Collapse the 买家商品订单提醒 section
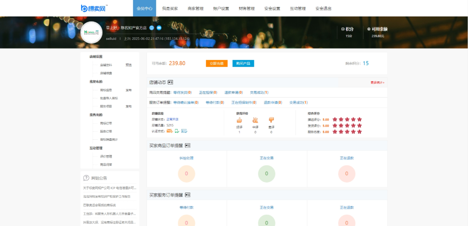468x226 pixels. click(188, 145)
